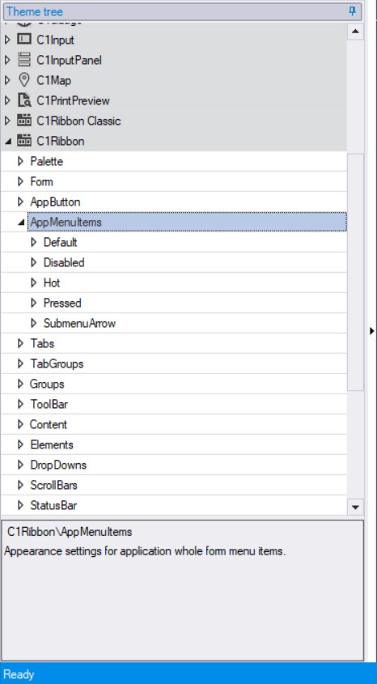Select the Tabs tree item
Image resolution: width=377 pixels, height=684 pixels.
(x=42, y=343)
